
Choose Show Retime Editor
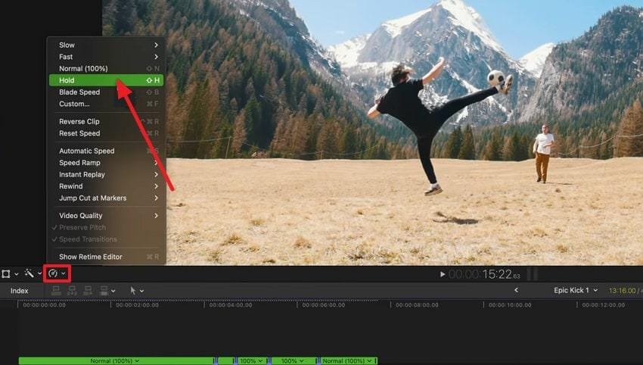(x=107, y=257)
